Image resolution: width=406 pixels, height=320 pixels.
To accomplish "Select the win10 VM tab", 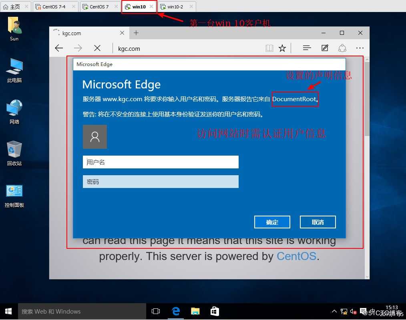I will 139,7.
